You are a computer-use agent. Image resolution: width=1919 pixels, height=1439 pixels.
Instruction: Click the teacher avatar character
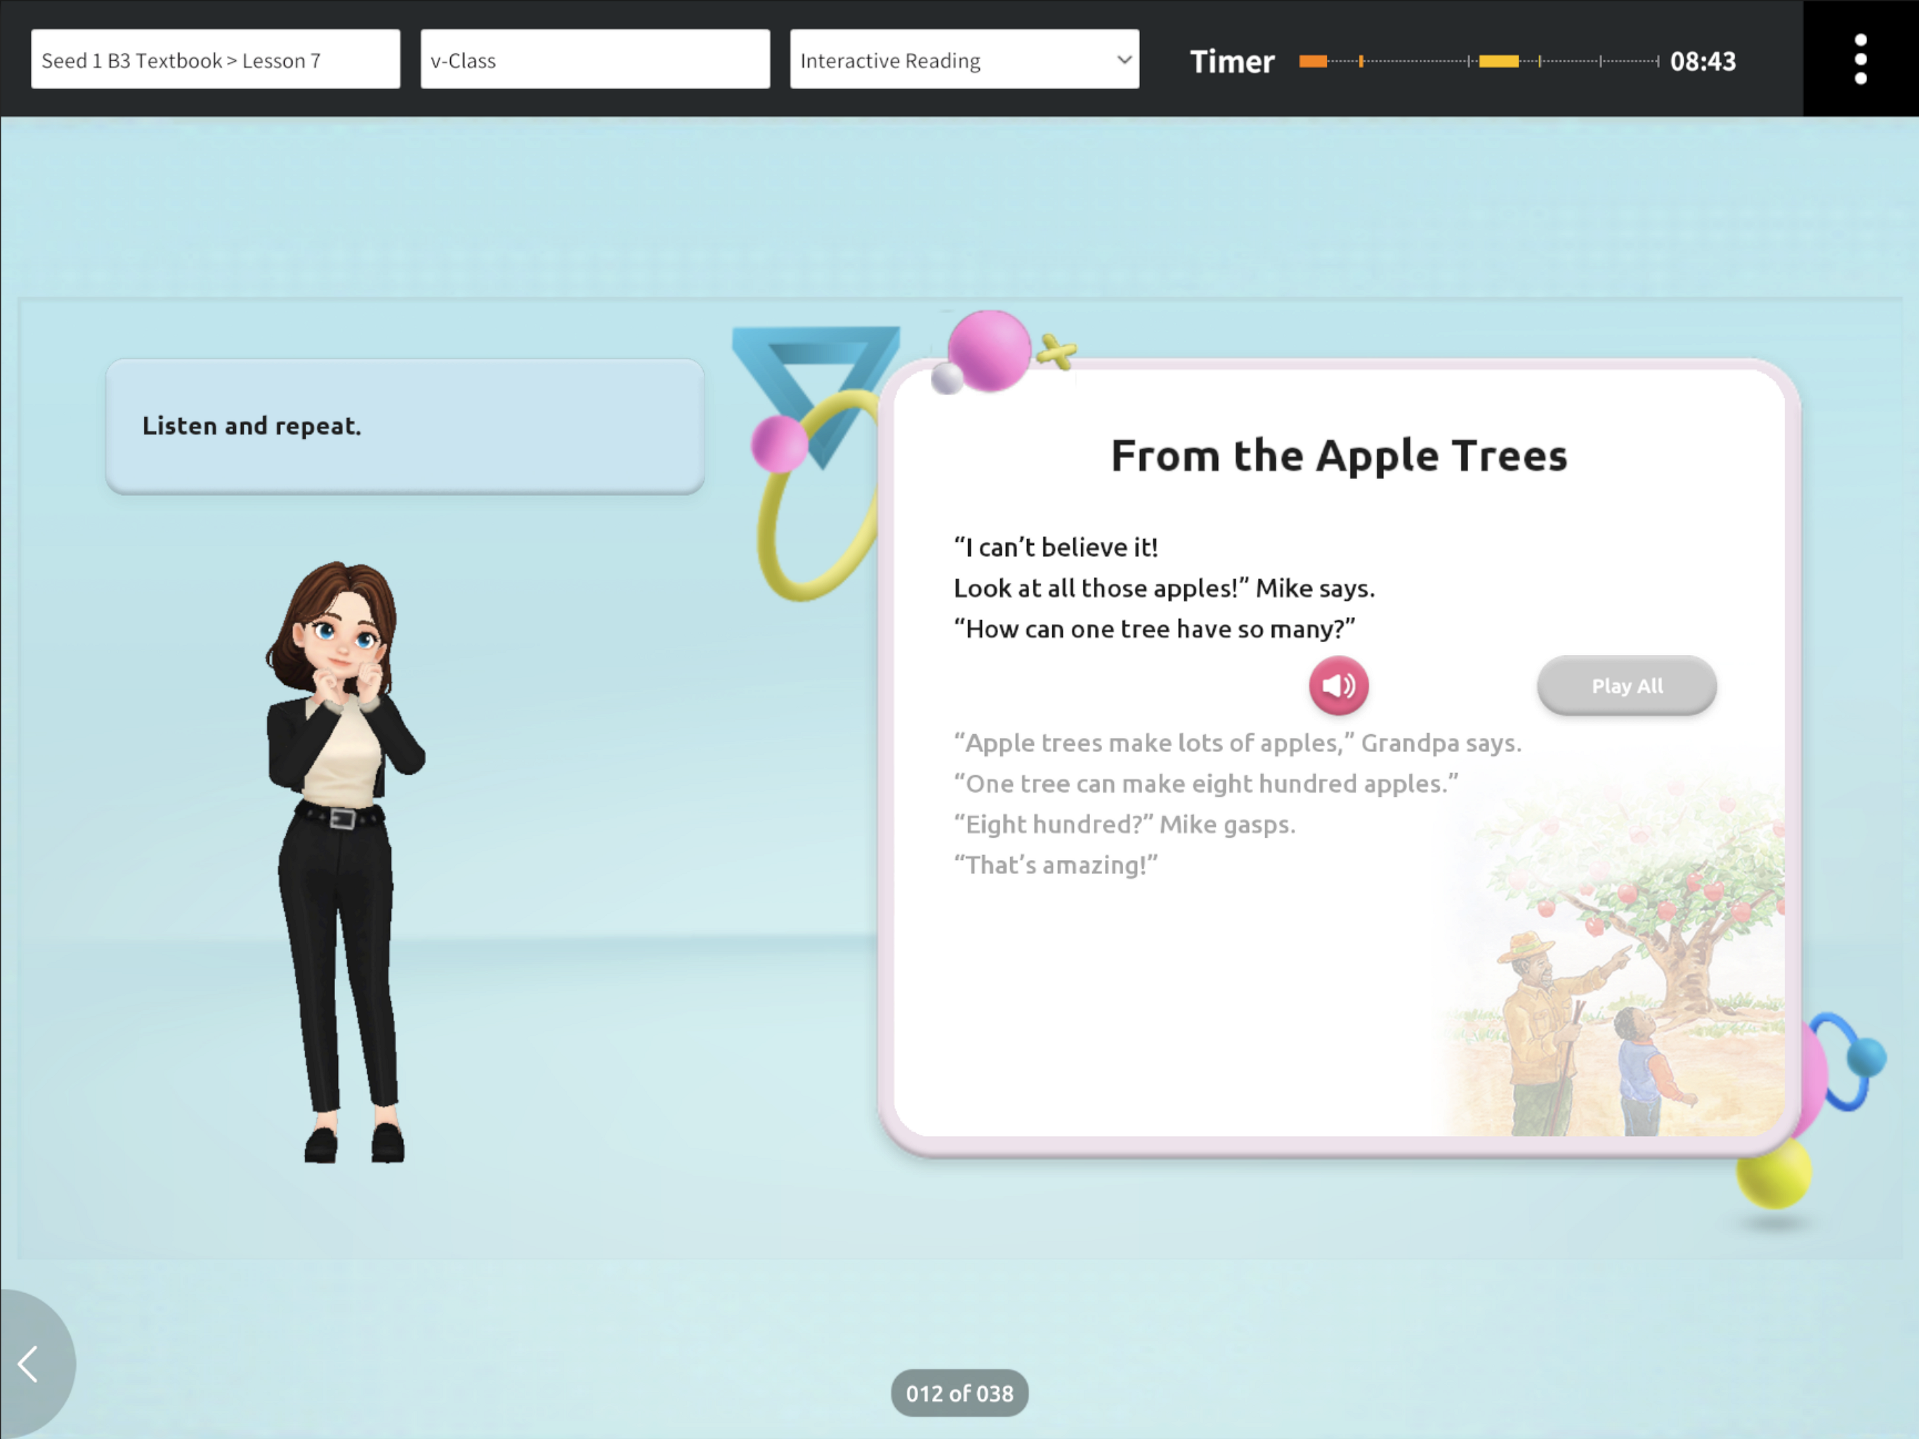344,862
